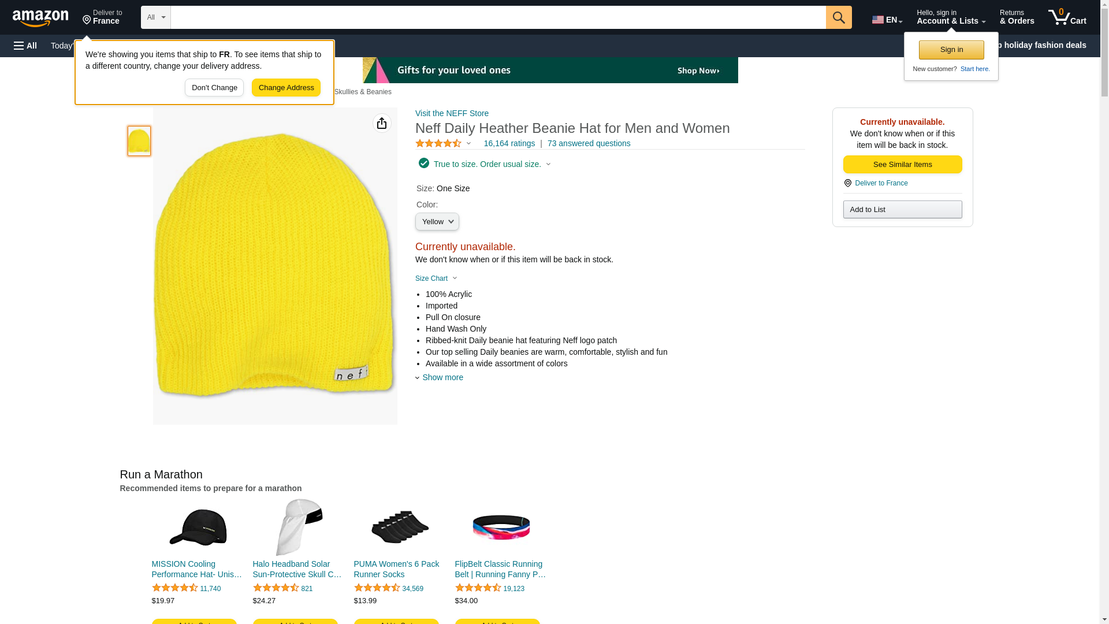Select the EN language flag
Viewport: 1109px width, 624px height.
pos(887,20)
